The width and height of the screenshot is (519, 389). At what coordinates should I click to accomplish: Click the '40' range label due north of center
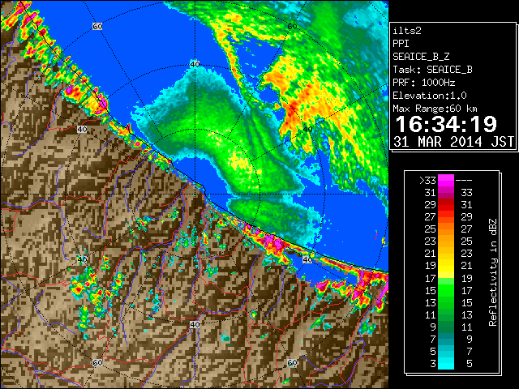click(x=195, y=64)
